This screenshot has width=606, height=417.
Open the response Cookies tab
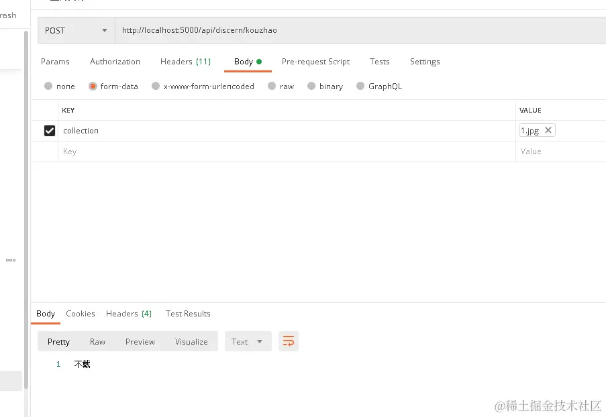click(81, 314)
